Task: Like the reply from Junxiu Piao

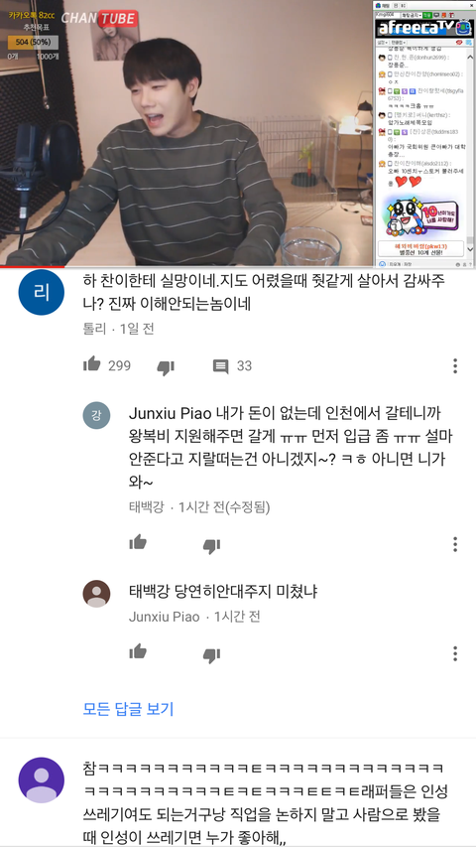Action: tap(138, 651)
